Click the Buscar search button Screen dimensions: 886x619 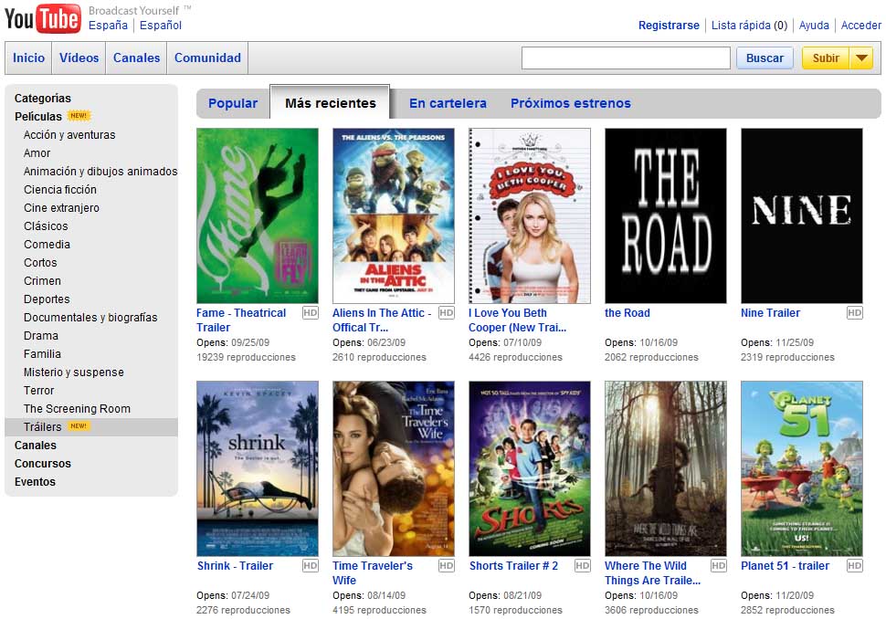point(765,58)
